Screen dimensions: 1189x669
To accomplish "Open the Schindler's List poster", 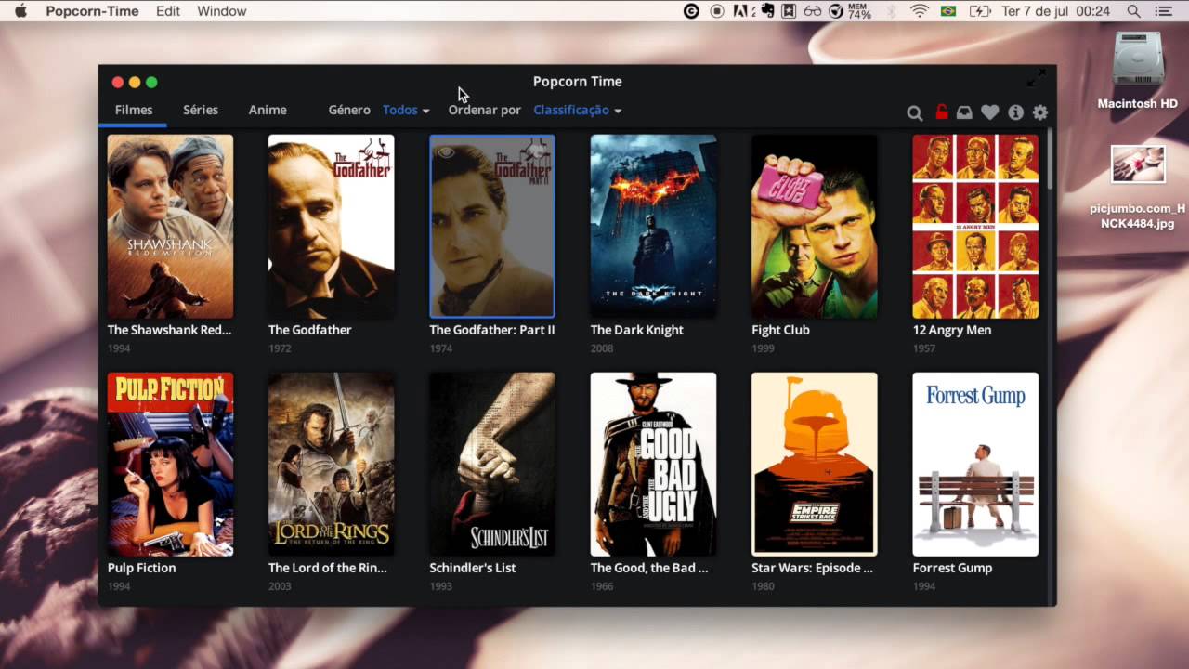I will click(x=492, y=465).
